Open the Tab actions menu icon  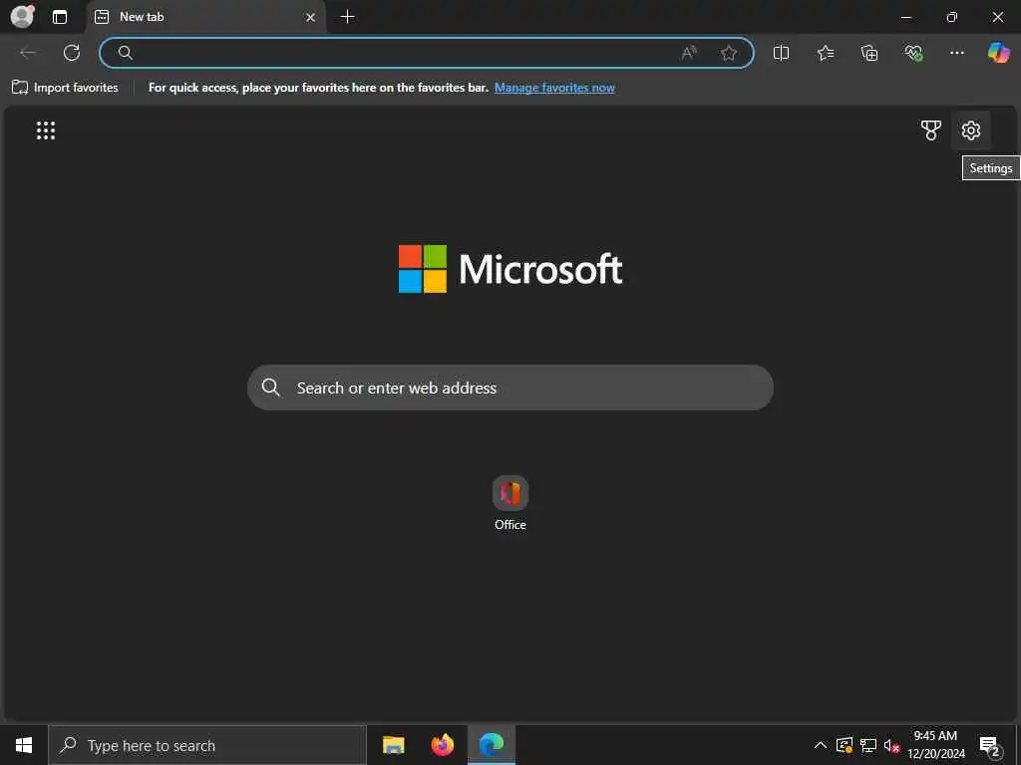pos(60,17)
